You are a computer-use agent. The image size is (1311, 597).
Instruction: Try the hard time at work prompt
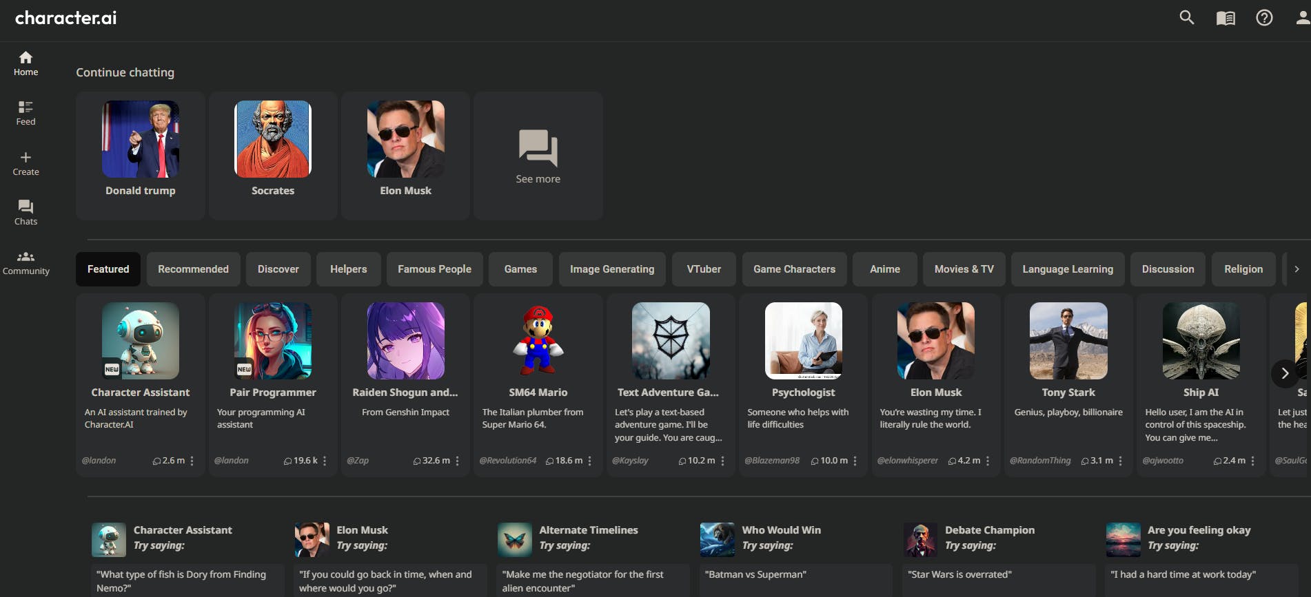[x=1201, y=580]
